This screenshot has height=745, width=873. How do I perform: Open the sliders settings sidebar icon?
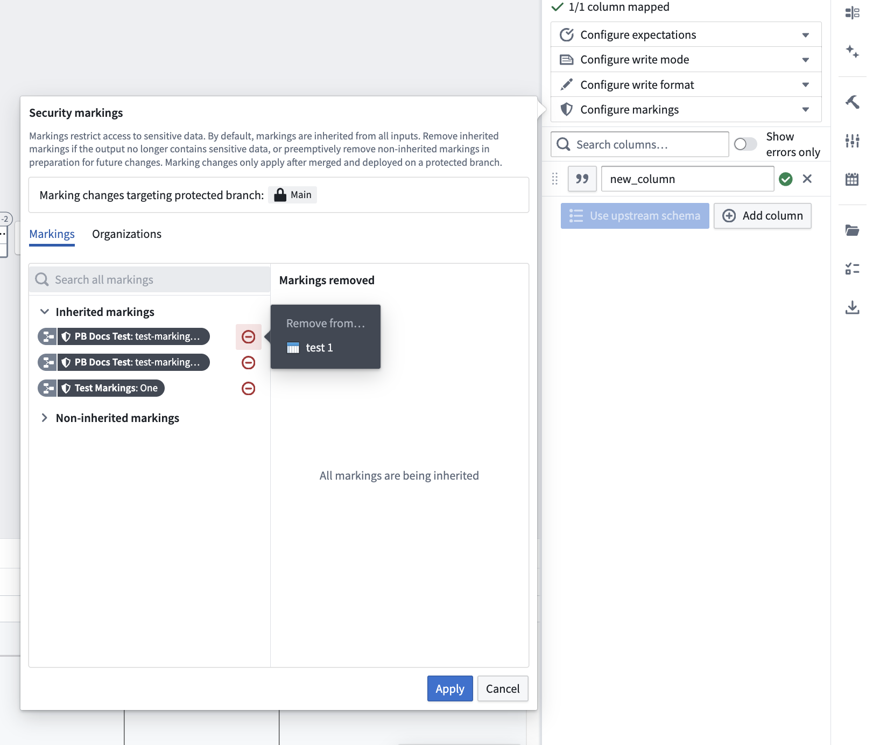click(x=852, y=141)
